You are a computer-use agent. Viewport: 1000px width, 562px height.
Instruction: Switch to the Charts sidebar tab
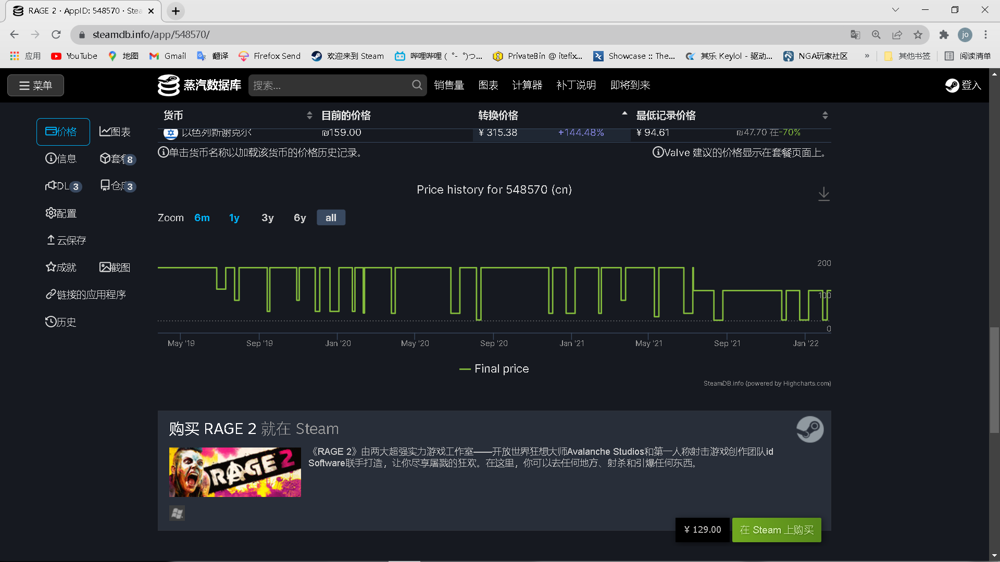pos(115,132)
